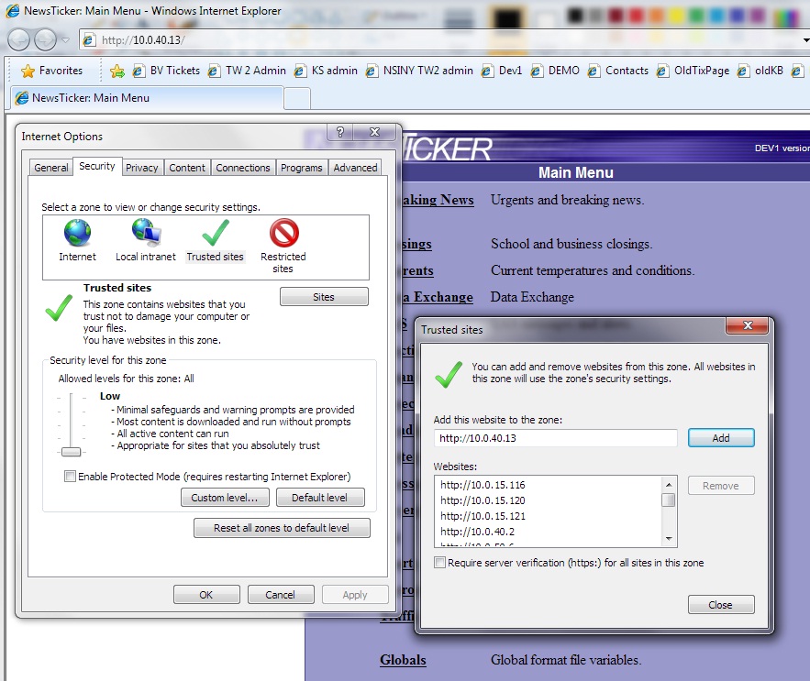Click the Custom level... button
Screen dimensions: 810x681
click(225, 498)
